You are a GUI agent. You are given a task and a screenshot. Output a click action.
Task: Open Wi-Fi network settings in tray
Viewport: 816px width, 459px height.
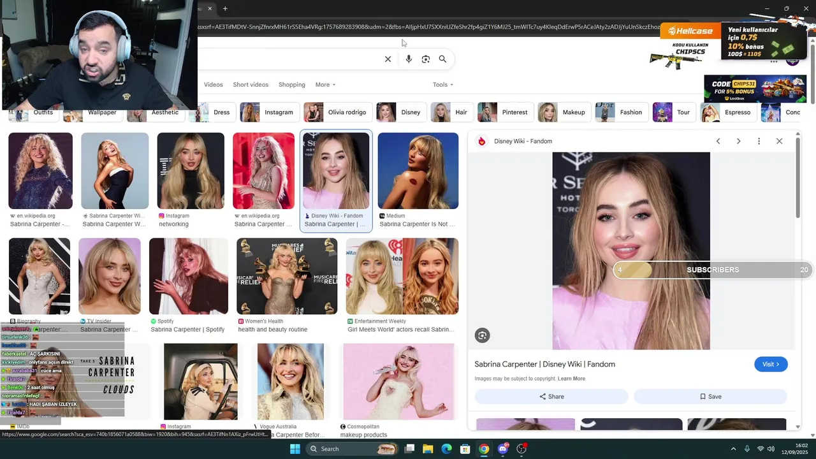(x=760, y=449)
